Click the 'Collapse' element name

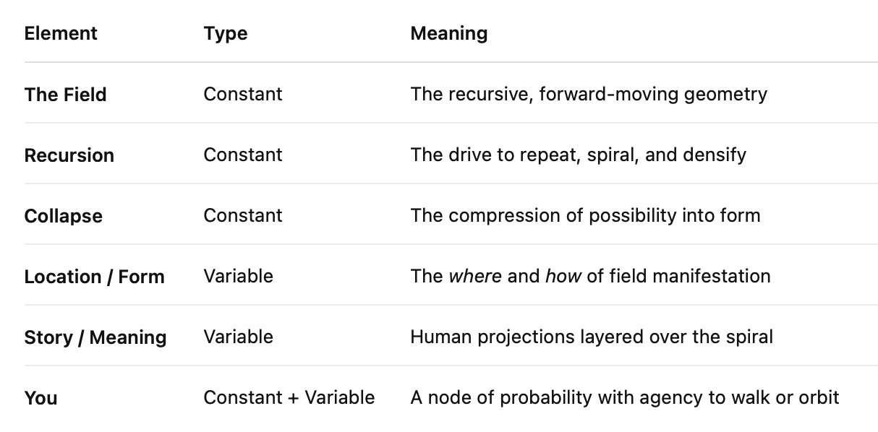(x=63, y=216)
